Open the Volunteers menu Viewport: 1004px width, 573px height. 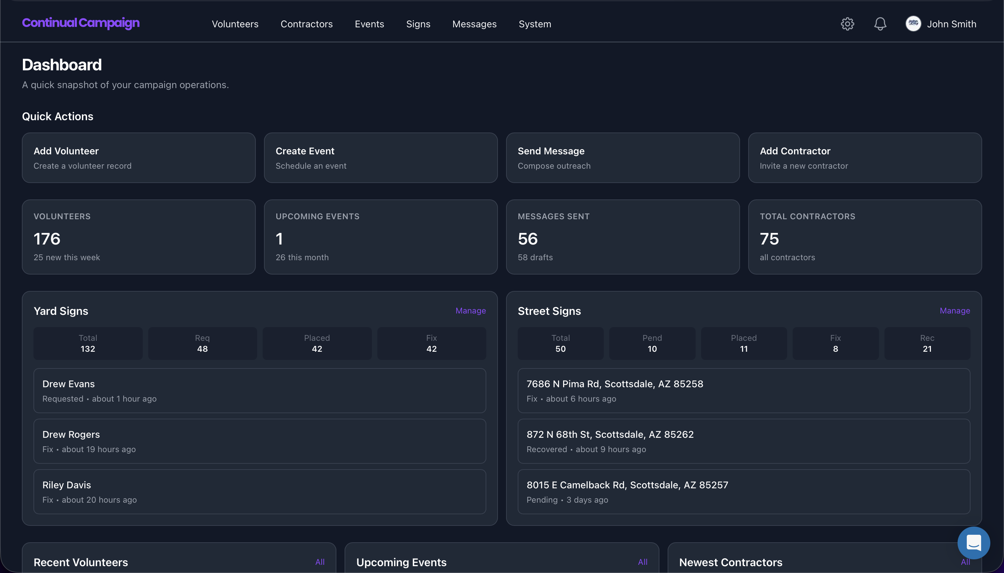point(235,24)
